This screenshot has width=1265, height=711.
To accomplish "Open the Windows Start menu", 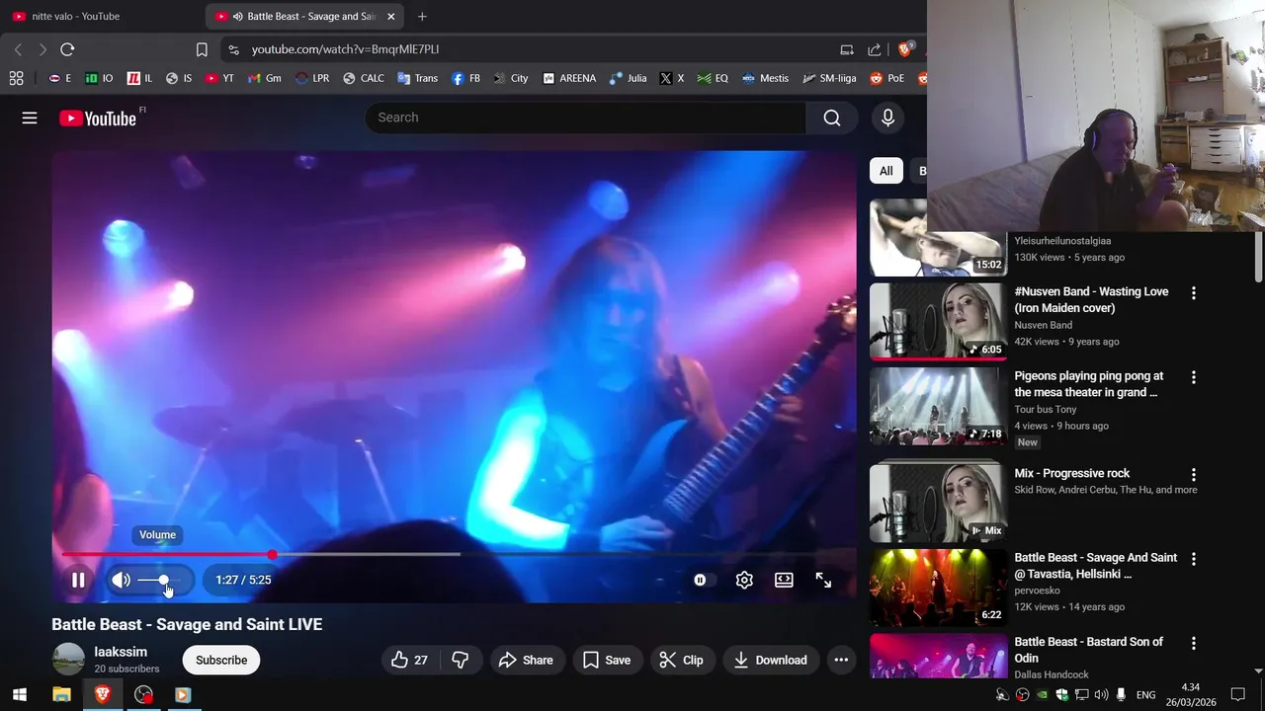I will tap(19, 694).
